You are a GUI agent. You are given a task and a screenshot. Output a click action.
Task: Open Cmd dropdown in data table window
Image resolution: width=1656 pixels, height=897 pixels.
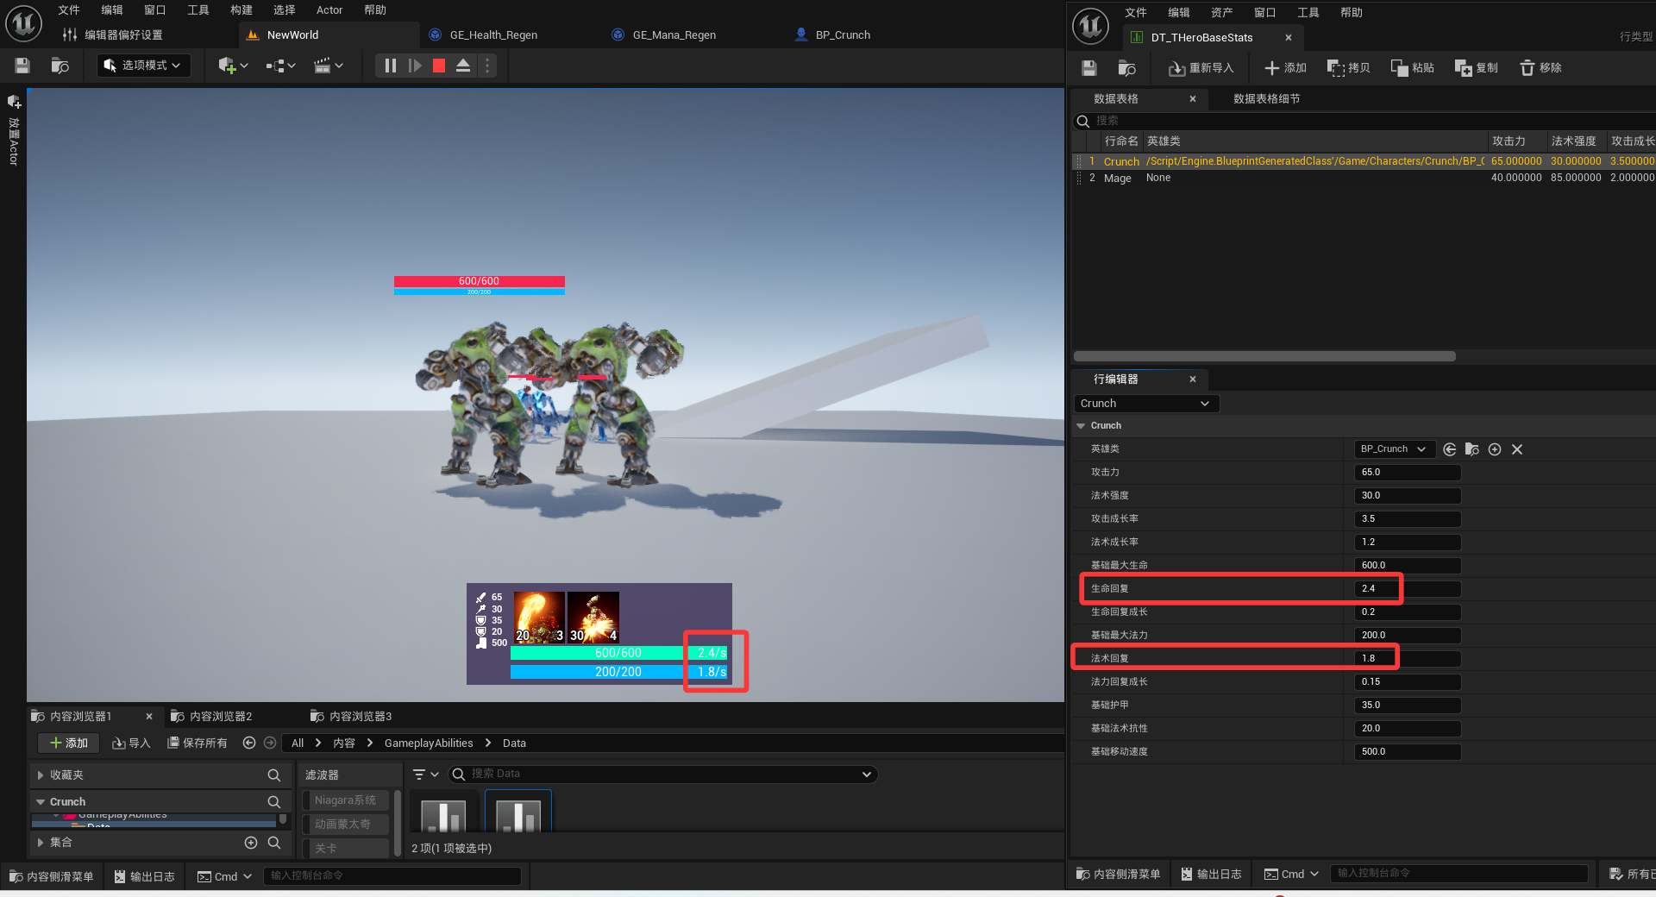[1291, 874]
